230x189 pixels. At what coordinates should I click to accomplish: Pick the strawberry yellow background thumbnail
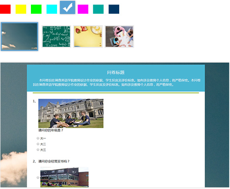point(88,36)
